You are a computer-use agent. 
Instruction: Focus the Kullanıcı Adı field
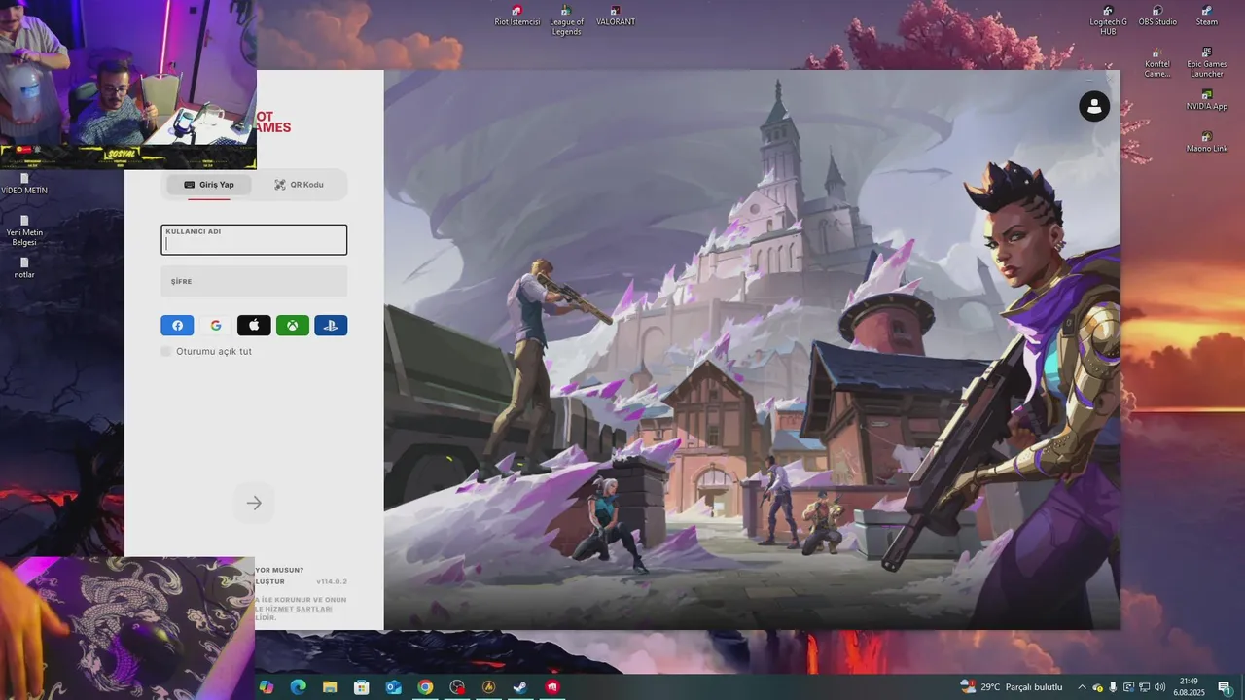click(254, 240)
